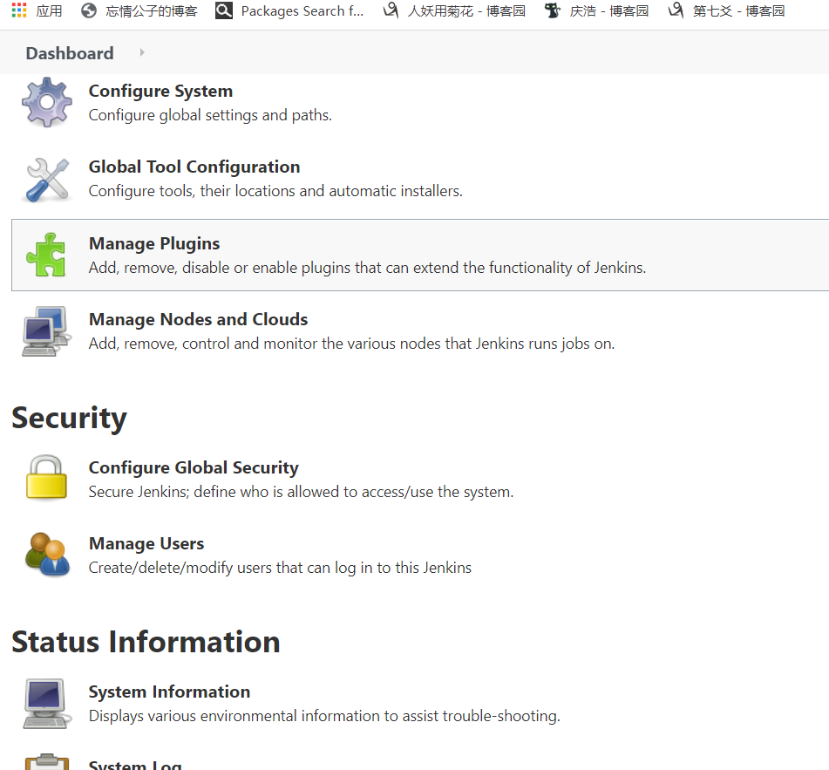Click the Configure Global Security padlock icon
This screenshot has width=829, height=770.
46,477
